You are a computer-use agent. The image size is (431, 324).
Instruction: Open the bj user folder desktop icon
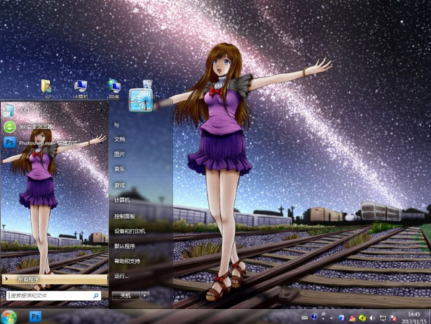click(47, 87)
